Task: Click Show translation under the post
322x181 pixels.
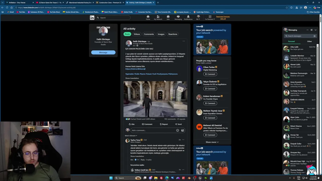Action: [x=132, y=78]
